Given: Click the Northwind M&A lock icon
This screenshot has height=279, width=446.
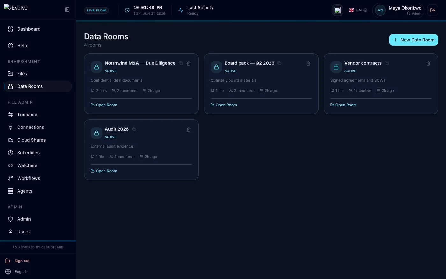Looking at the screenshot, I should click(97, 67).
